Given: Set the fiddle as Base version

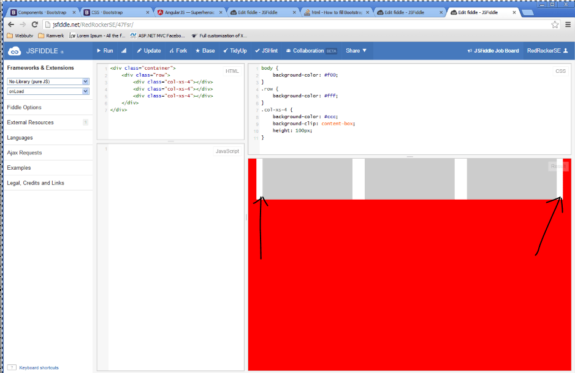Looking at the screenshot, I should tap(205, 51).
